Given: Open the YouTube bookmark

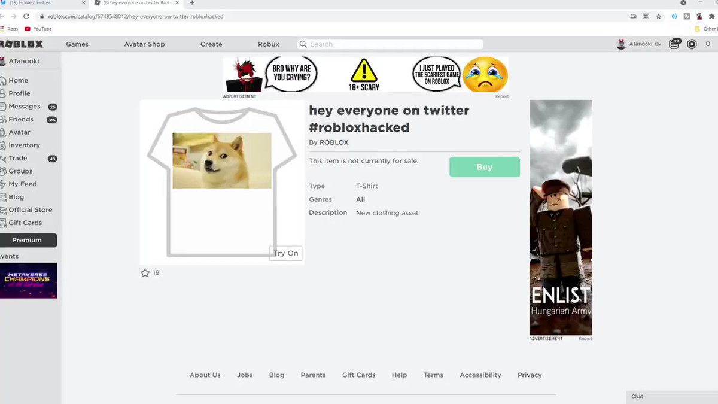Looking at the screenshot, I should 38,29.
